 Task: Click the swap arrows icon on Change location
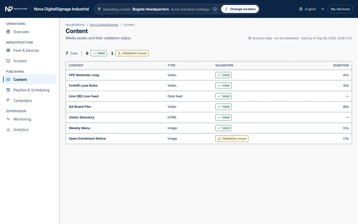226,9
